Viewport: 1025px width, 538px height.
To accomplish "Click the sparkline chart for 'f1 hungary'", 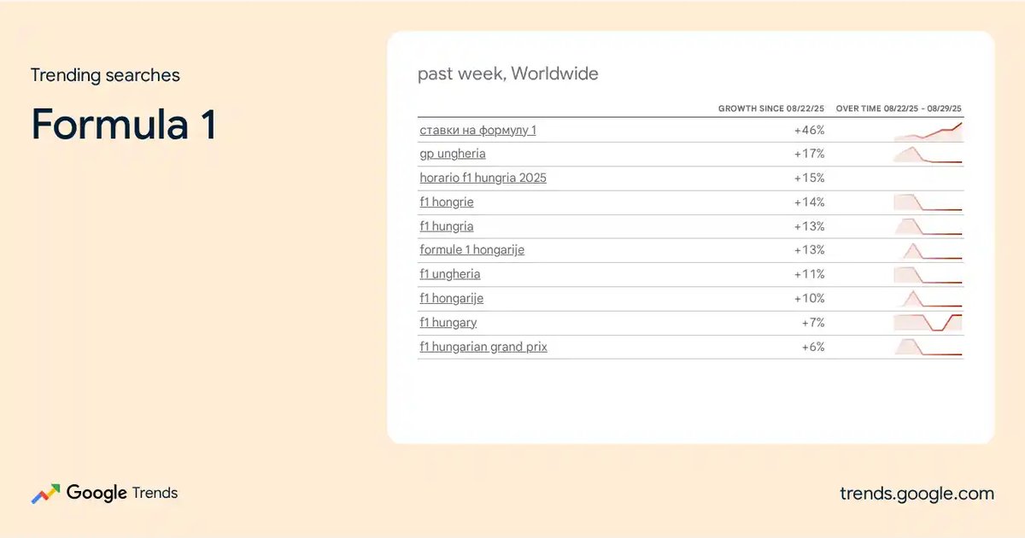I will [x=928, y=323].
